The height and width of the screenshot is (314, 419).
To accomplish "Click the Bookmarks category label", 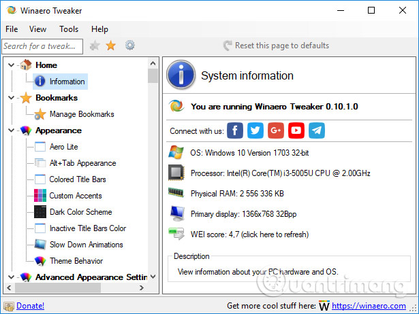I will (x=57, y=98).
